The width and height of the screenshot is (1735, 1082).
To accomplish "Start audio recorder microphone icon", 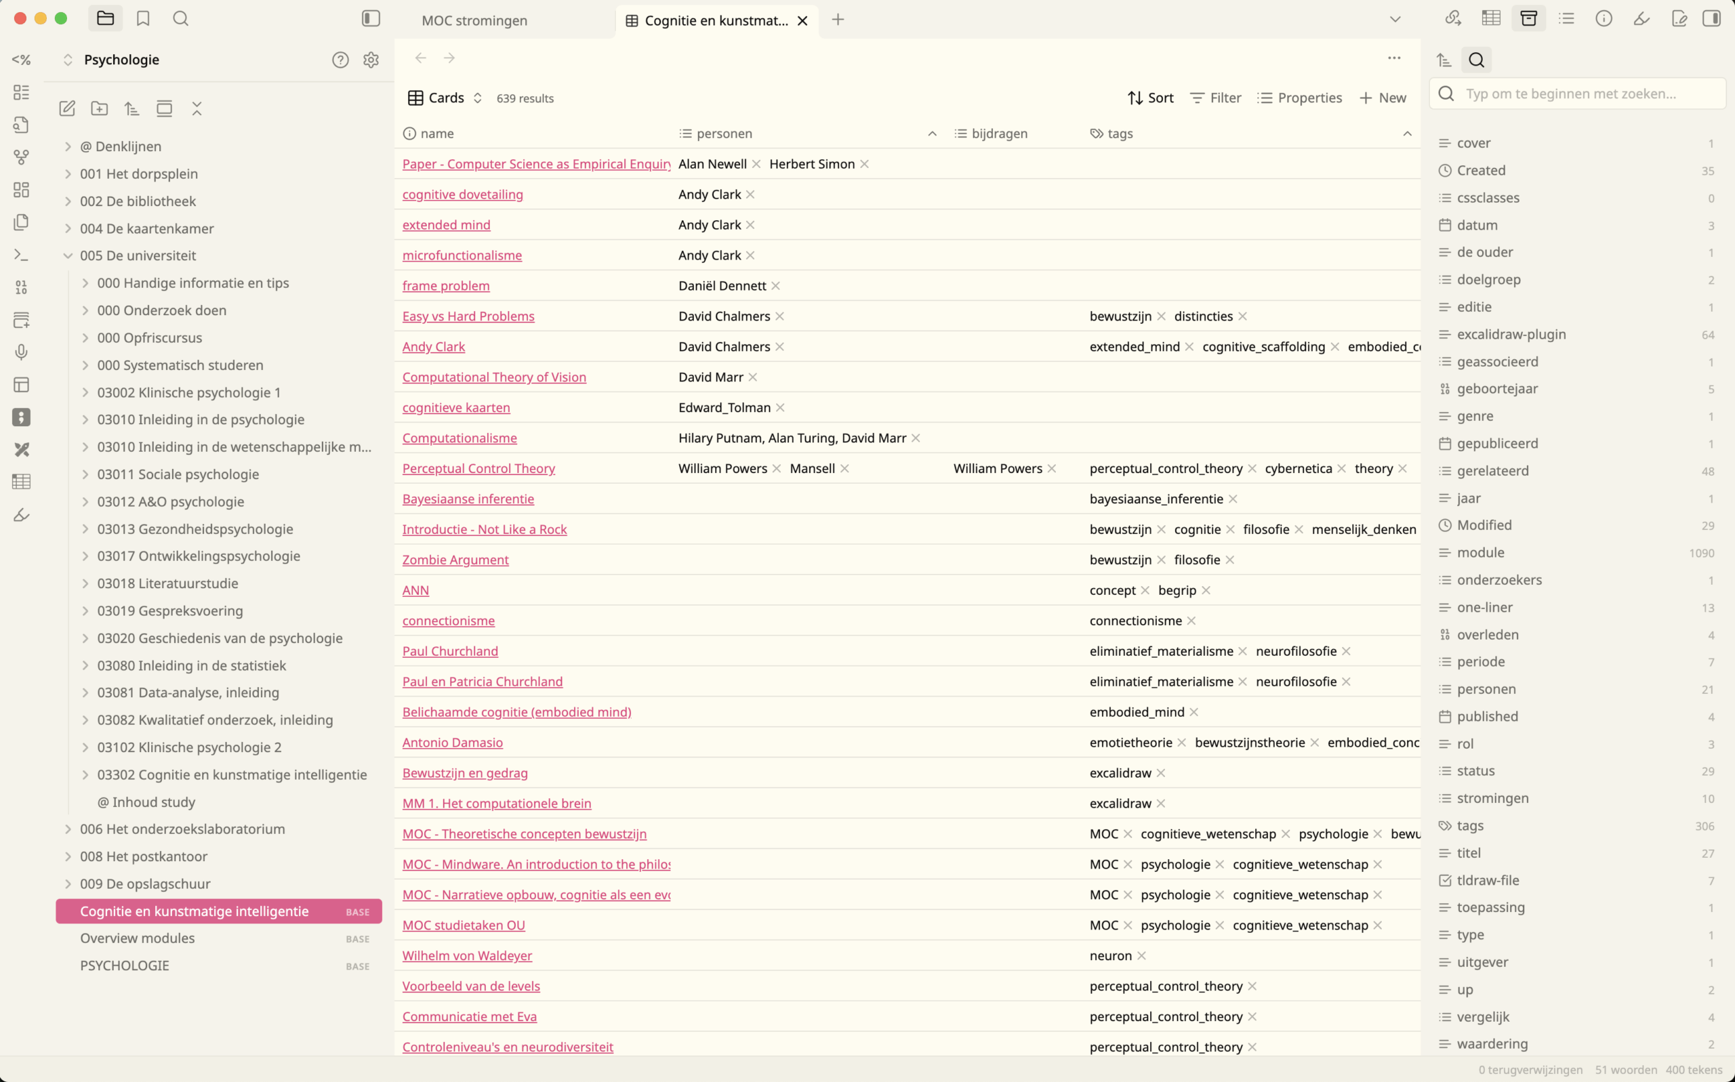I will [22, 352].
